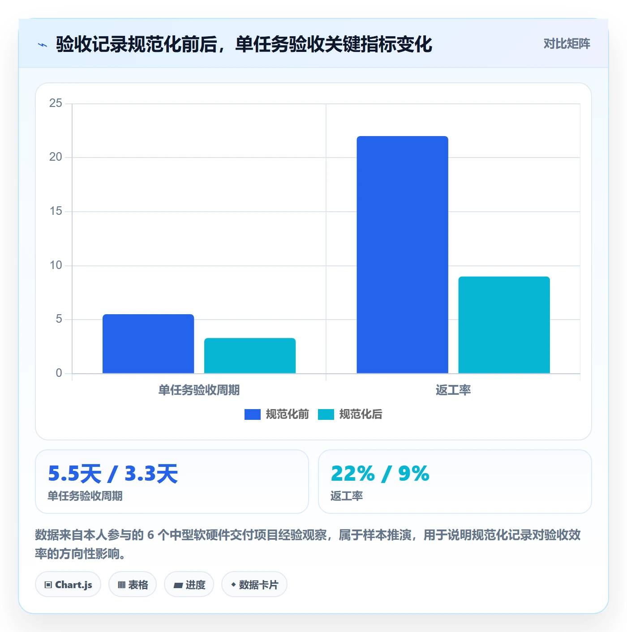Click the cyan 规范化后 bar for 返工率
This screenshot has height=632, width=627.
pos(504,325)
